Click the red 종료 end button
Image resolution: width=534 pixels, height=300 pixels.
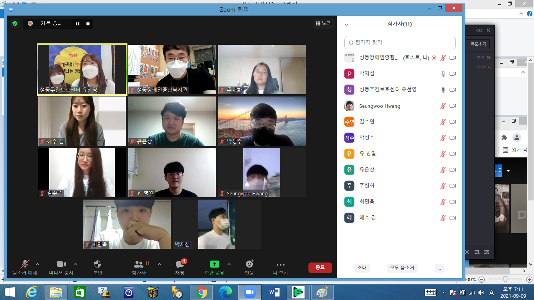tap(320, 268)
